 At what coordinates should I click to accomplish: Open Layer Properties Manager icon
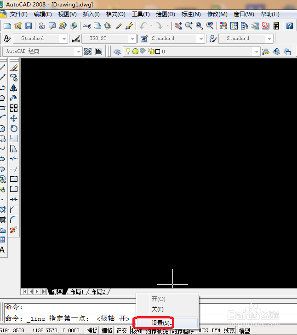click(117, 52)
